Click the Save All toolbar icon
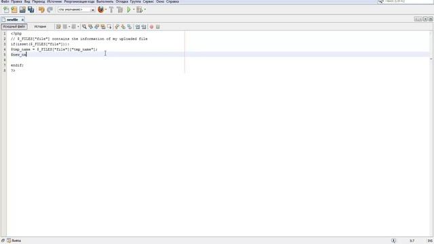This screenshot has width=434, height=244. click(31, 9)
